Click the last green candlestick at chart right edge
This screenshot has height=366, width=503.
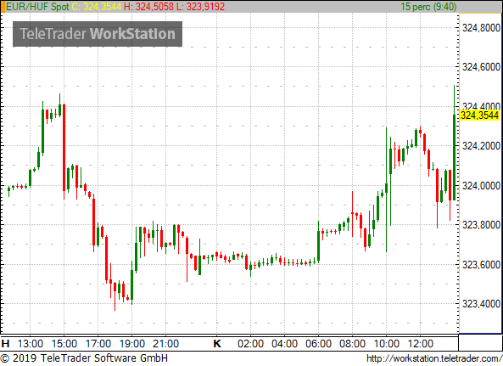coord(455,157)
